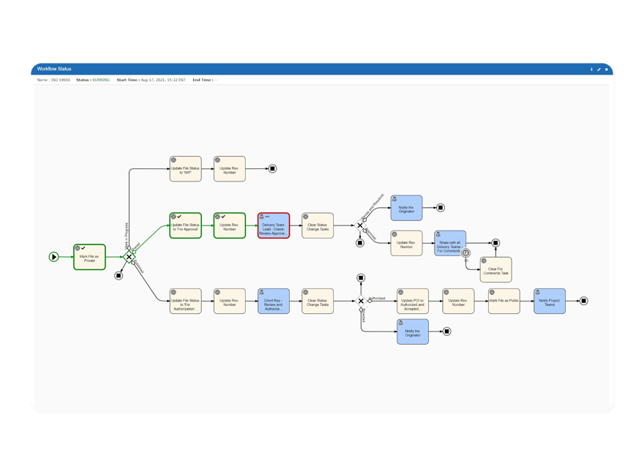Click the user icon on Delivery Team Lead task
Viewport: 644px width, 475px height.
click(x=263, y=215)
